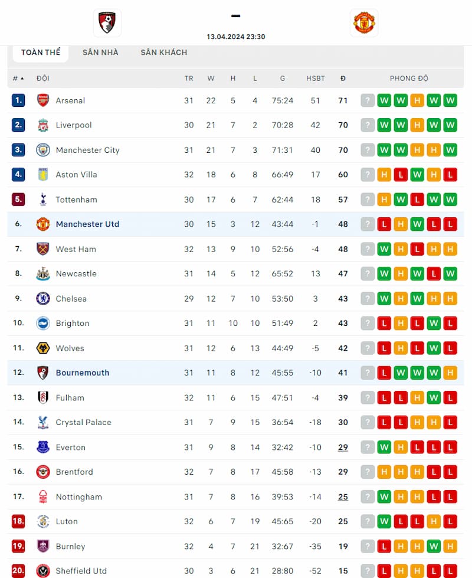Click the Liverpool club badge
The height and width of the screenshot is (578, 472).
coord(42,125)
